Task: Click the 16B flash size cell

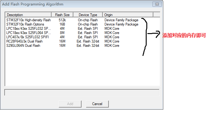Action: [62, 24]
